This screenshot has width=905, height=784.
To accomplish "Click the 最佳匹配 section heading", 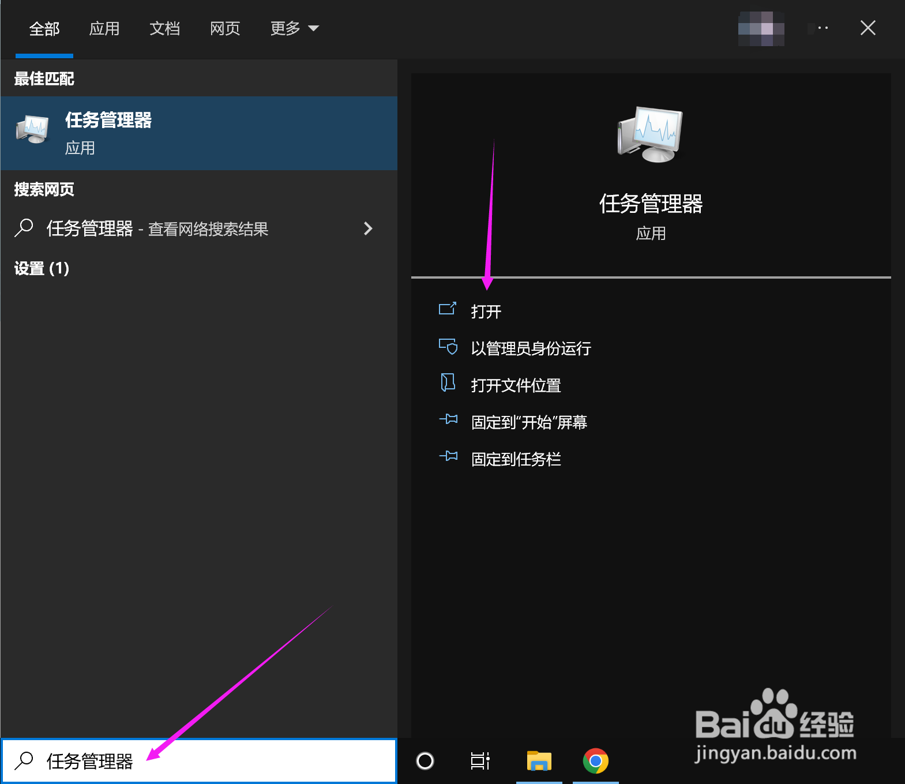I will coord(44,78).
